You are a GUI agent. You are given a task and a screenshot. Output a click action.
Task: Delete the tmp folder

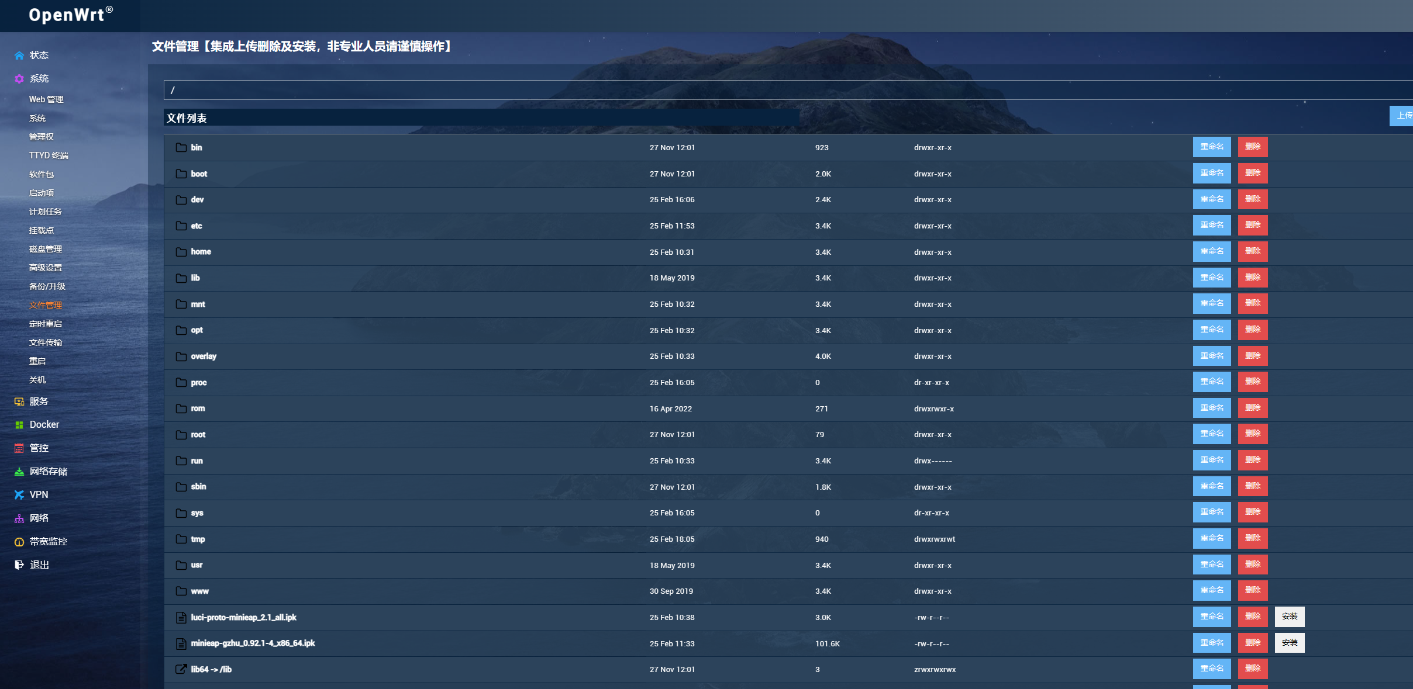pos(1252,538)
